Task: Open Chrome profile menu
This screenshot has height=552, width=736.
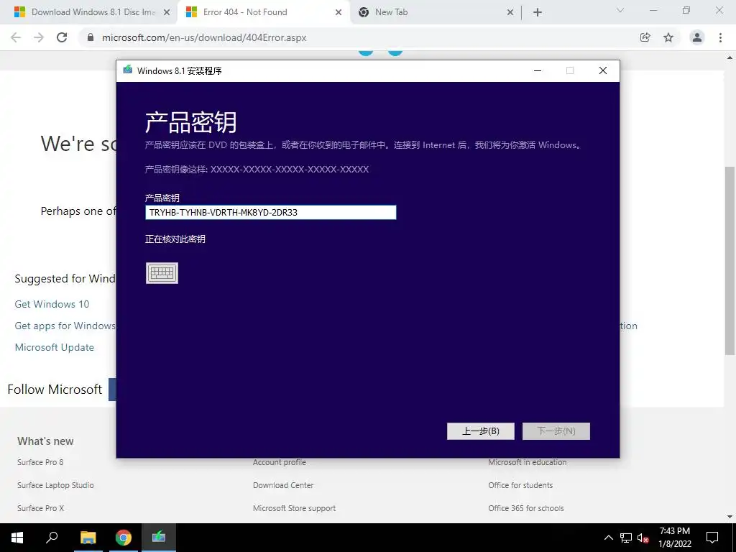Action: pos(697,37)
